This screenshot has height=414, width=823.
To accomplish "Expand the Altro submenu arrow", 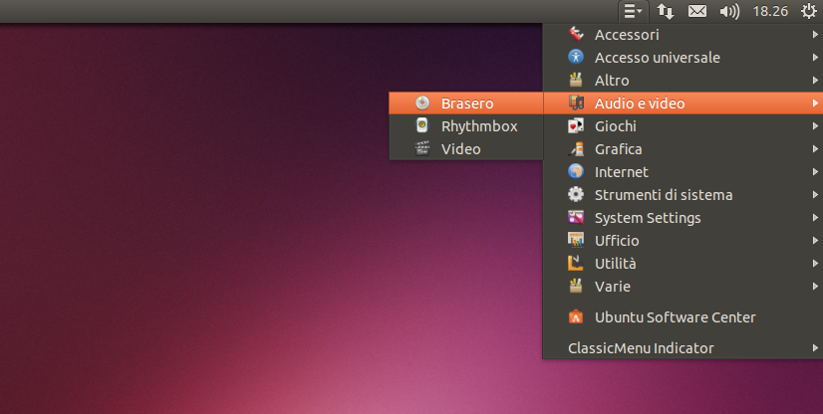I will pyautogui.click(x=815, y=81).
